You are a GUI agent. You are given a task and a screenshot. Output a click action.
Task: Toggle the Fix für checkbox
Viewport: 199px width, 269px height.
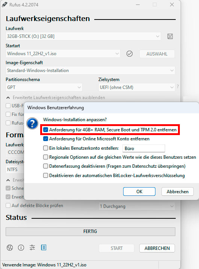coord(8,114)
